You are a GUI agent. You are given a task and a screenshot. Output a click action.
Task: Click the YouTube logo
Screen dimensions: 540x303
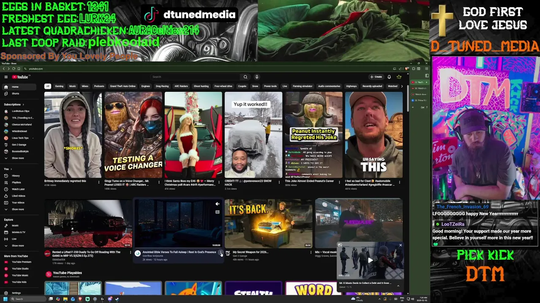20,77
